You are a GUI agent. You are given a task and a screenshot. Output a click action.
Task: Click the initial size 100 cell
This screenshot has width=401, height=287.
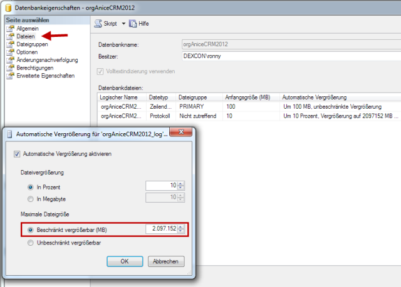[251, 107]
